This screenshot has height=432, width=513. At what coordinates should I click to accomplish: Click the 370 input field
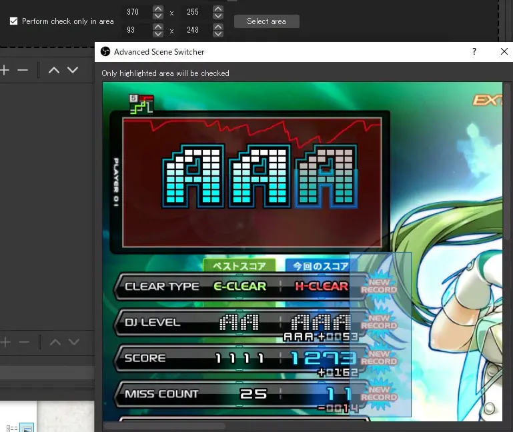tap(137, 12)
